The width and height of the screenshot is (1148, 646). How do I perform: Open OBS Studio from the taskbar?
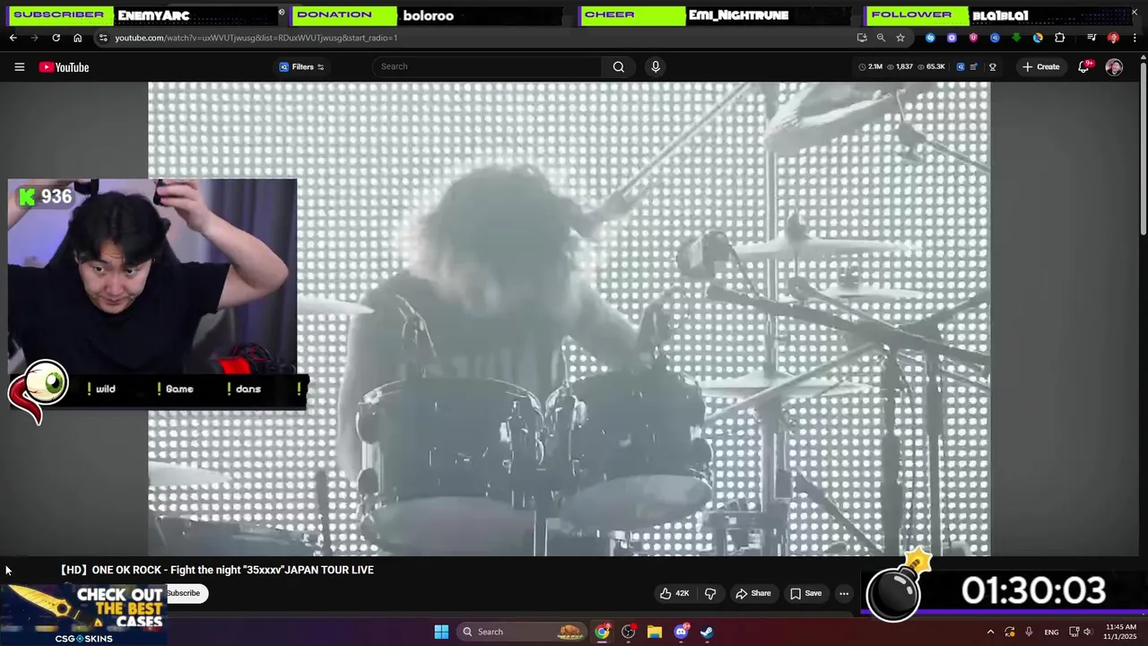click(628, 632)
